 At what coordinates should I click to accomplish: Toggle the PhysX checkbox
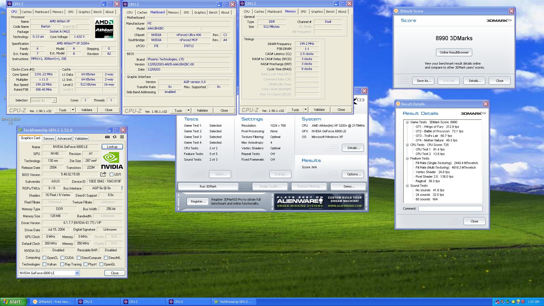tap(85, 264)
